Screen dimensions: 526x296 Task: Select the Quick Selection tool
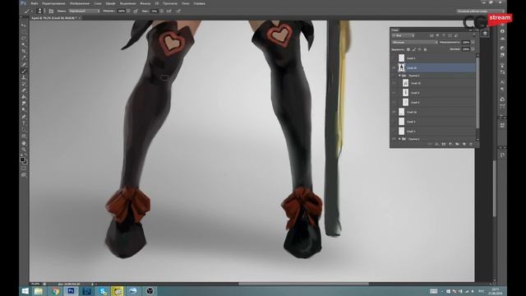[x=24, y=44]
